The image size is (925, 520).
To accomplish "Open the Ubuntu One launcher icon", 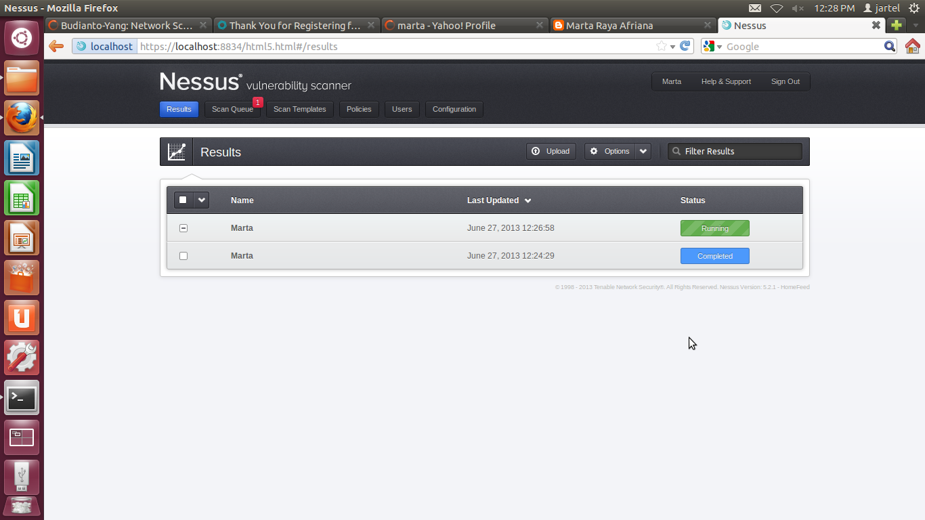I will [22, 318].
